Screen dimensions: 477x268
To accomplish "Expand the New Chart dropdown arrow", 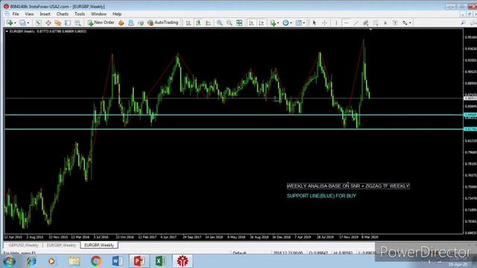I will 15,23.
